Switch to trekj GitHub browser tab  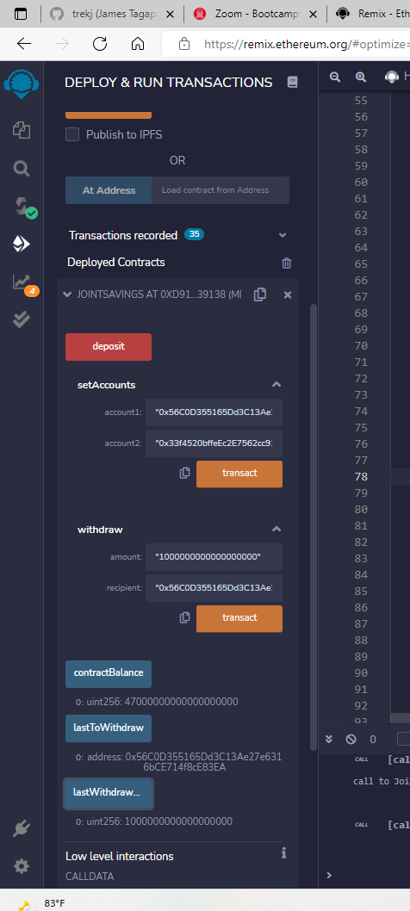click(112, 14)
